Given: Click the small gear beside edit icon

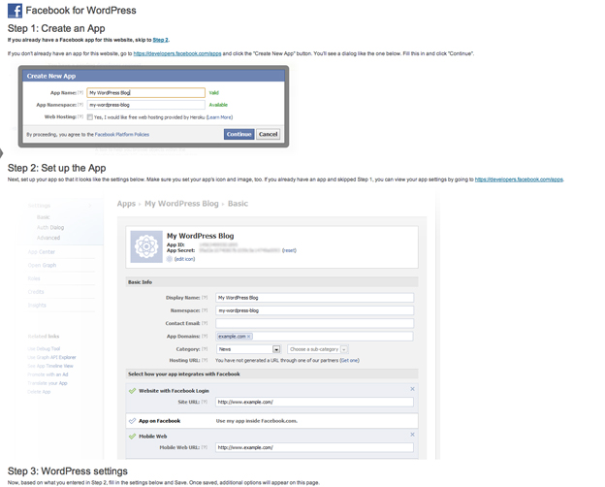Looking at the screenshot, I should pos(169,259).
